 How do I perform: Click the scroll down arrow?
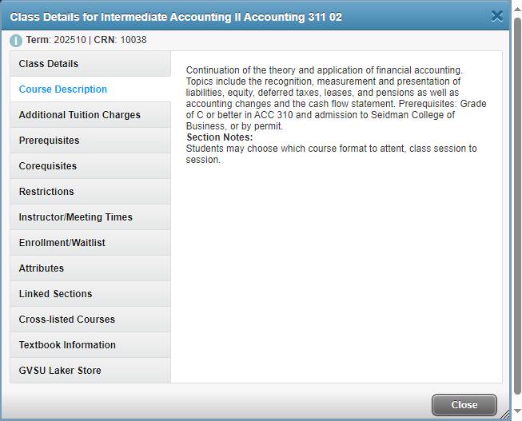517,412
